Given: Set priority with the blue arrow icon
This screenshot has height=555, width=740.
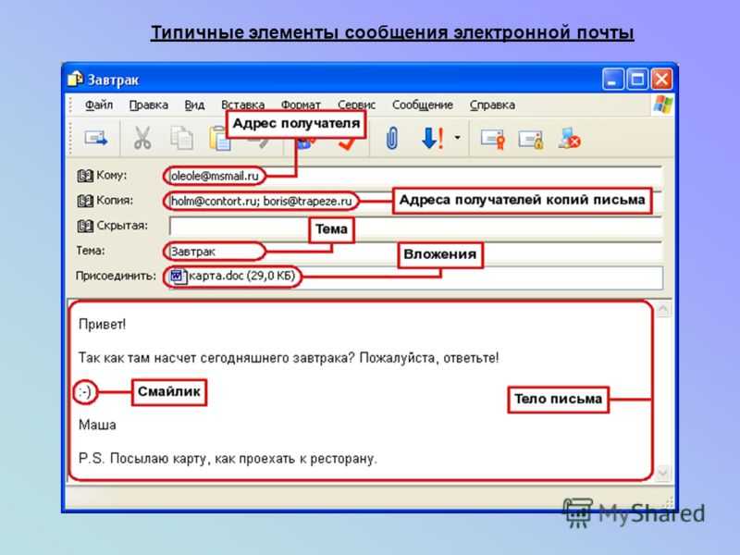Looking at the screenshot, I should (432, 139).
